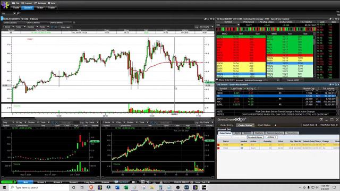Open the 1 Minute interval dropdown in main chart
Screen dimensions: 340x191
click(x=8, y=27)
